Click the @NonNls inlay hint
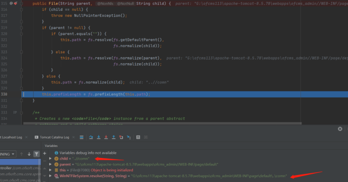The image size is (348, 182). (105, 4)
